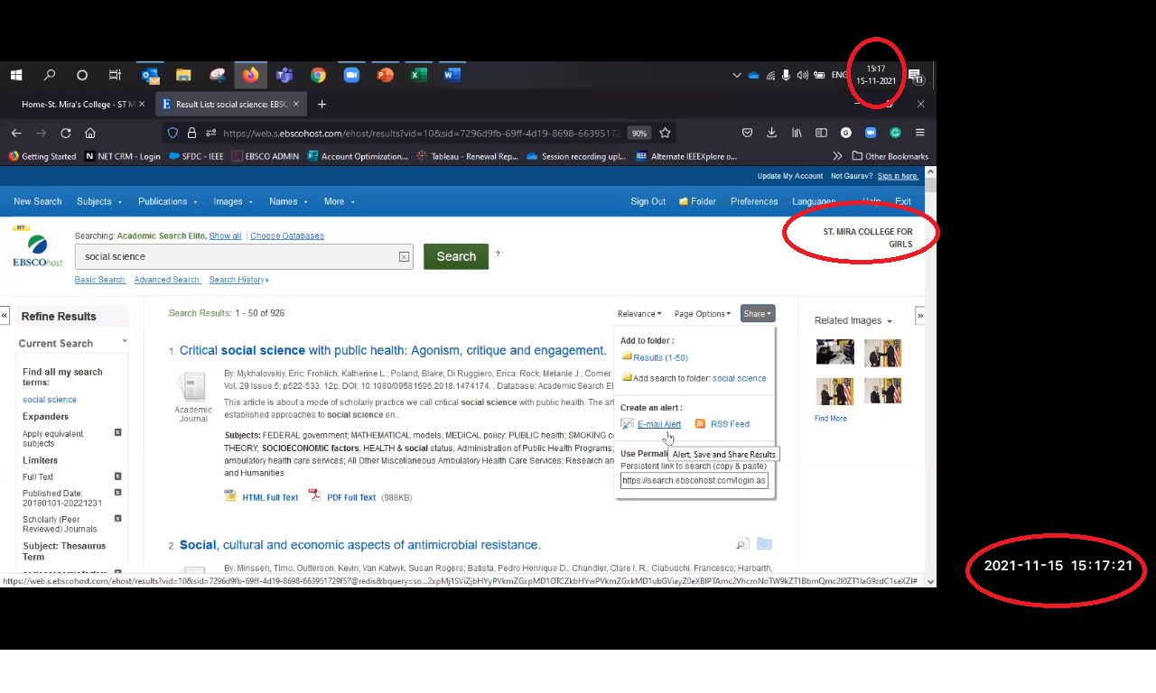Remove the Scholarly Peer Reviewed Journals limiter
The height and width of the screenshot is (693, 1156).
[117, 518]
